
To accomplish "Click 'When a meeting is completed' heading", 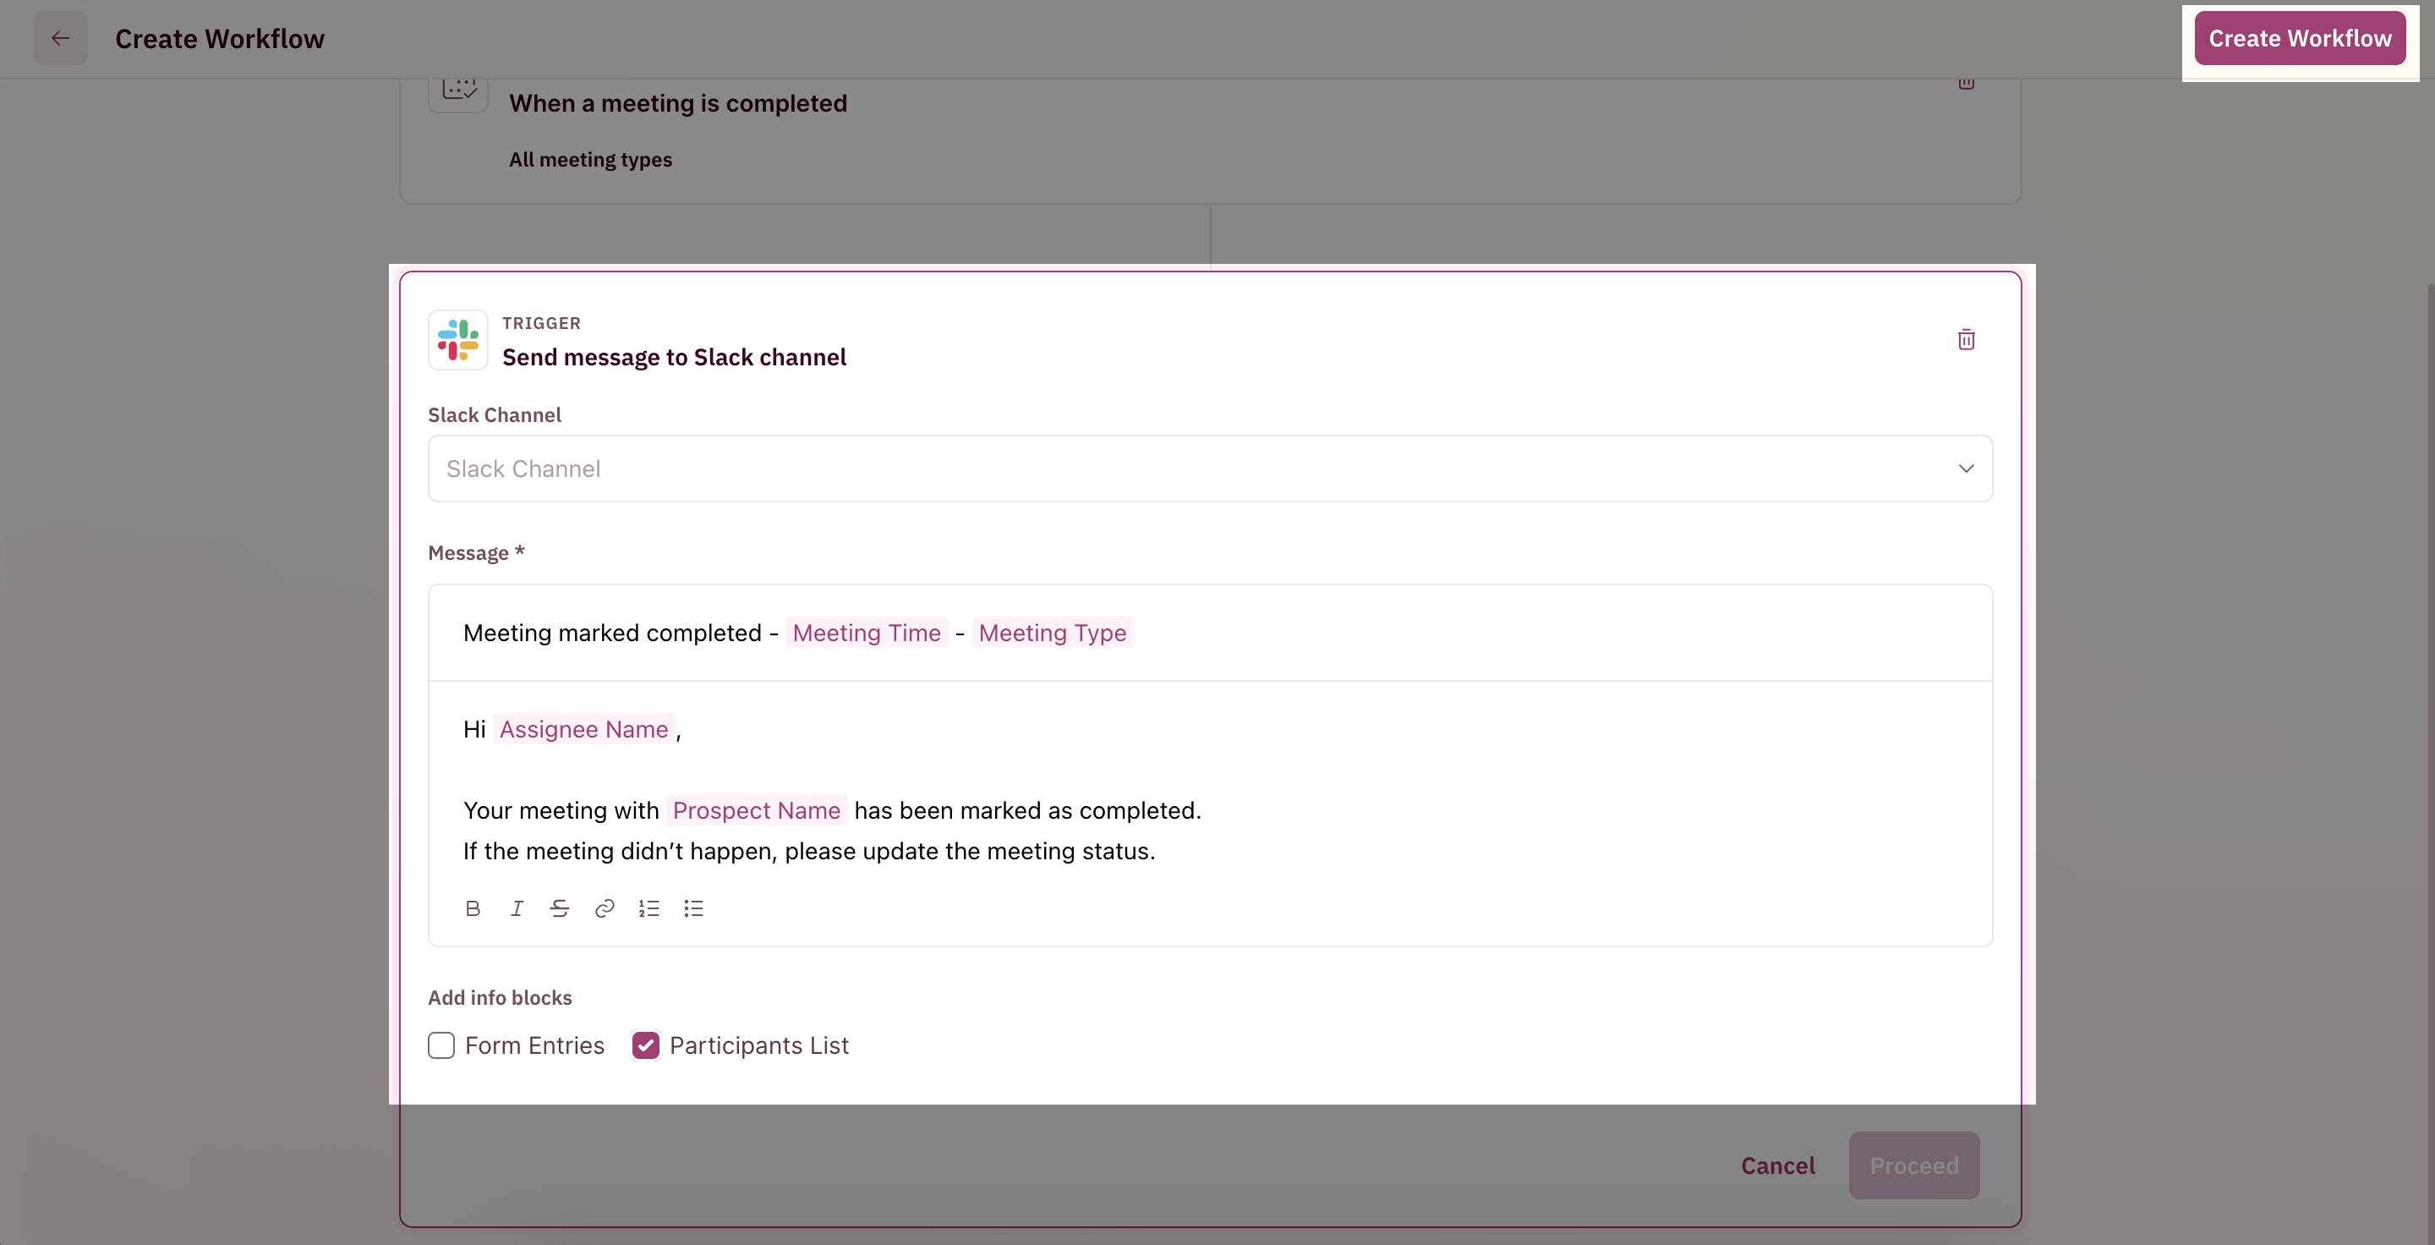I will 678,103.
